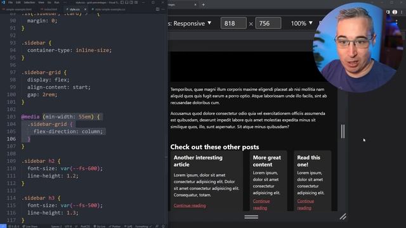Click the viewport height field showing 756
406x228 pixels.
click(x=268, y=23)
